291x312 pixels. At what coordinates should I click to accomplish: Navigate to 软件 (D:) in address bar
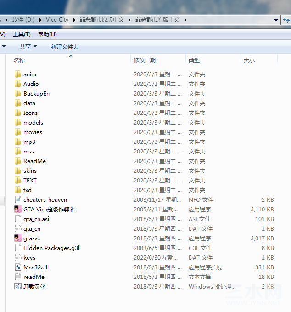pos(23,20)
